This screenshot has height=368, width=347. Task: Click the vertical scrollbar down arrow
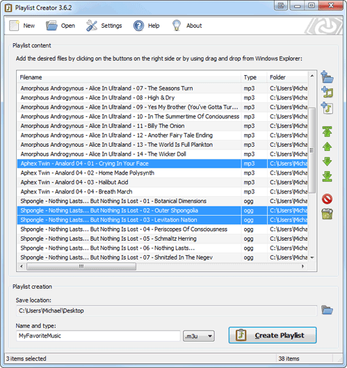point(312,257)
